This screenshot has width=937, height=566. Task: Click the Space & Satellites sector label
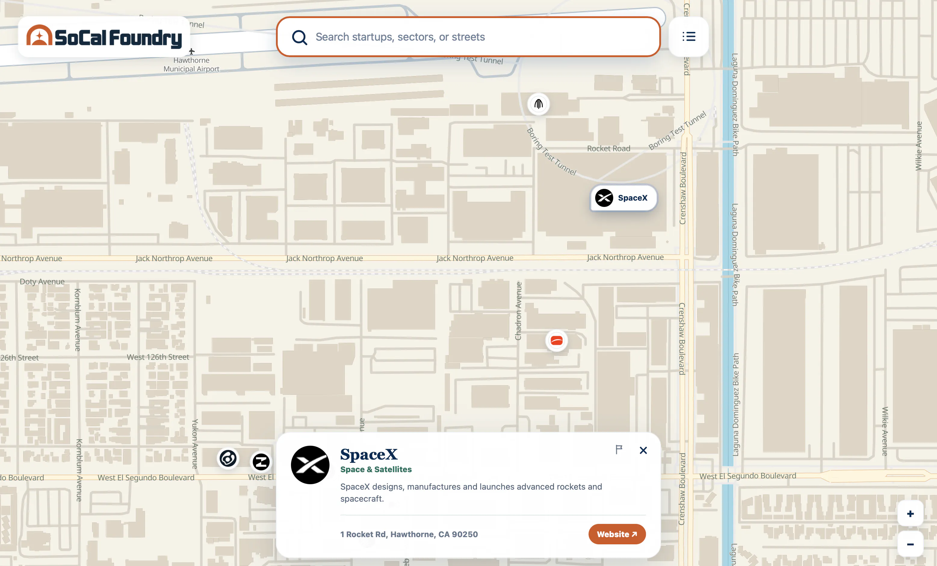click(x=376, y=469)
